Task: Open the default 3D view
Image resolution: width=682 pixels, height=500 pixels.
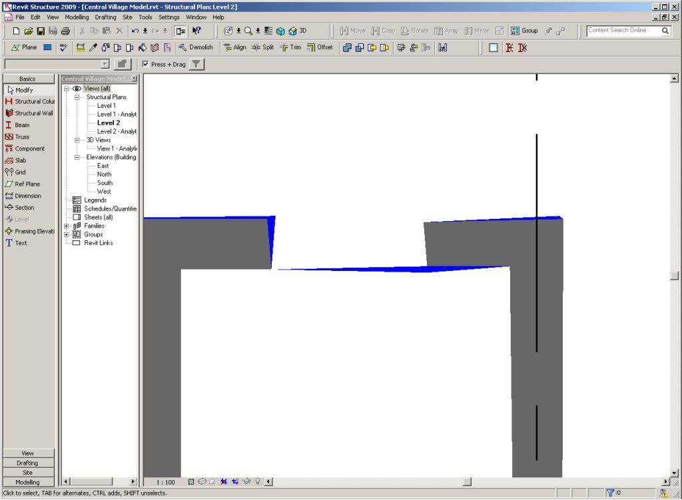Action: (x=298, y=31)
